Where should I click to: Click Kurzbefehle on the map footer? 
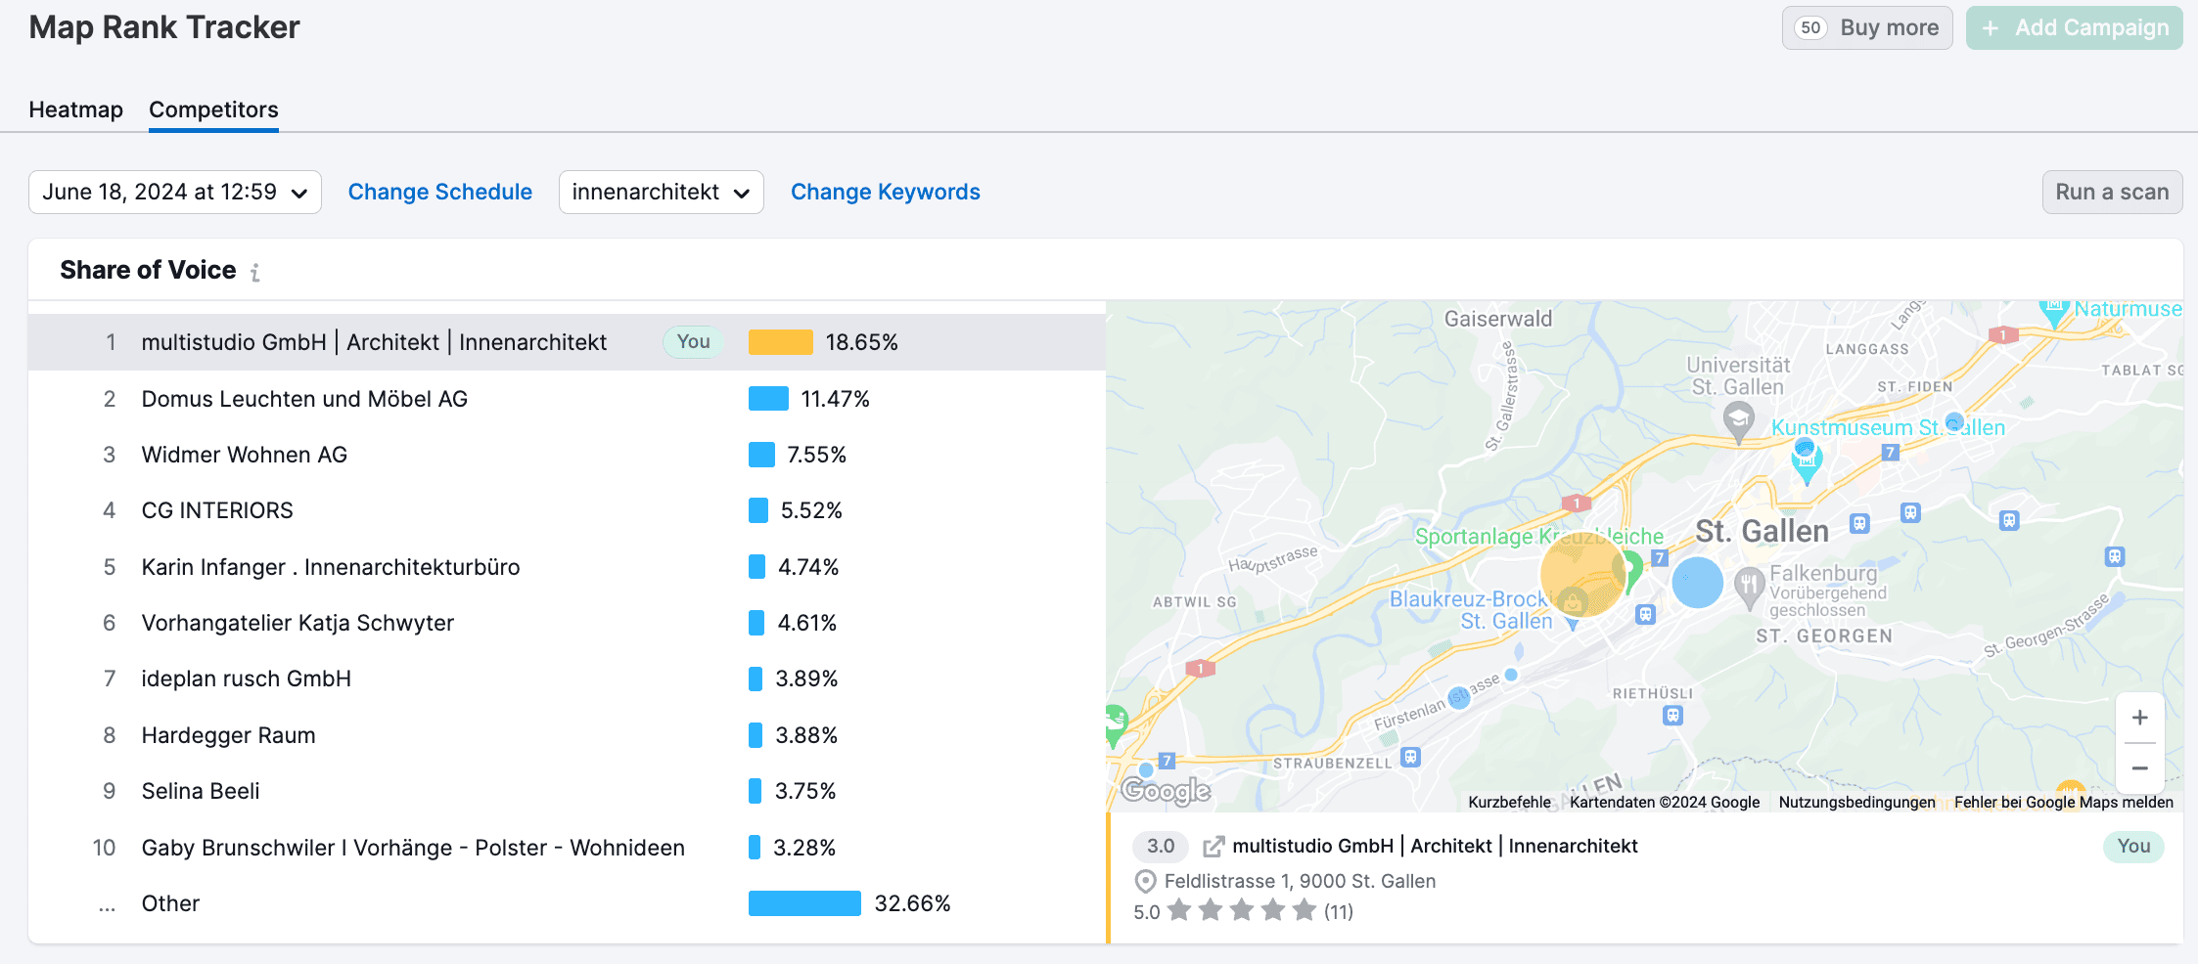(x=1509, y=803)
